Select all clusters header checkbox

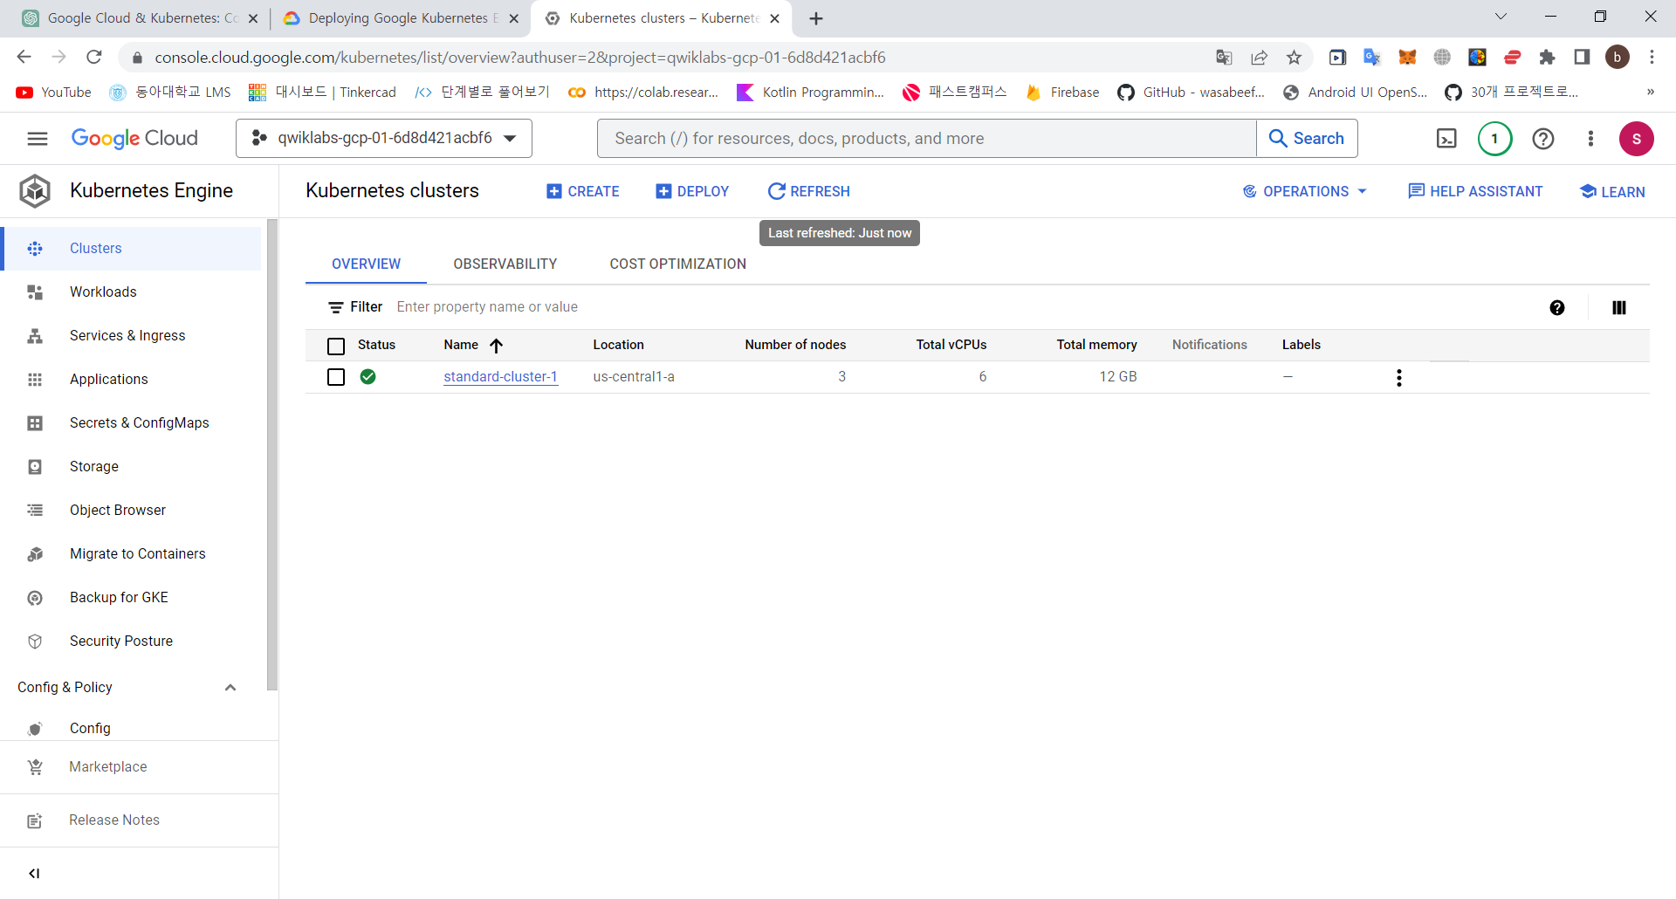tap(336, 347)
